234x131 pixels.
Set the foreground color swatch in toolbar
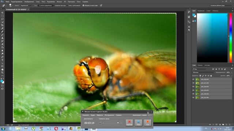click(x=1, y=81)
